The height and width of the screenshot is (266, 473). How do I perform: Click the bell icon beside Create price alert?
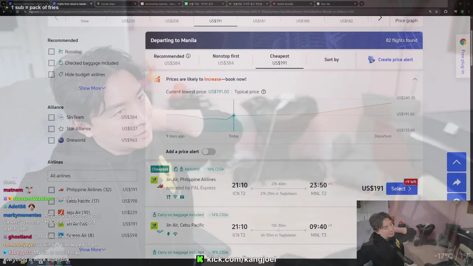(x=371, y=59)
